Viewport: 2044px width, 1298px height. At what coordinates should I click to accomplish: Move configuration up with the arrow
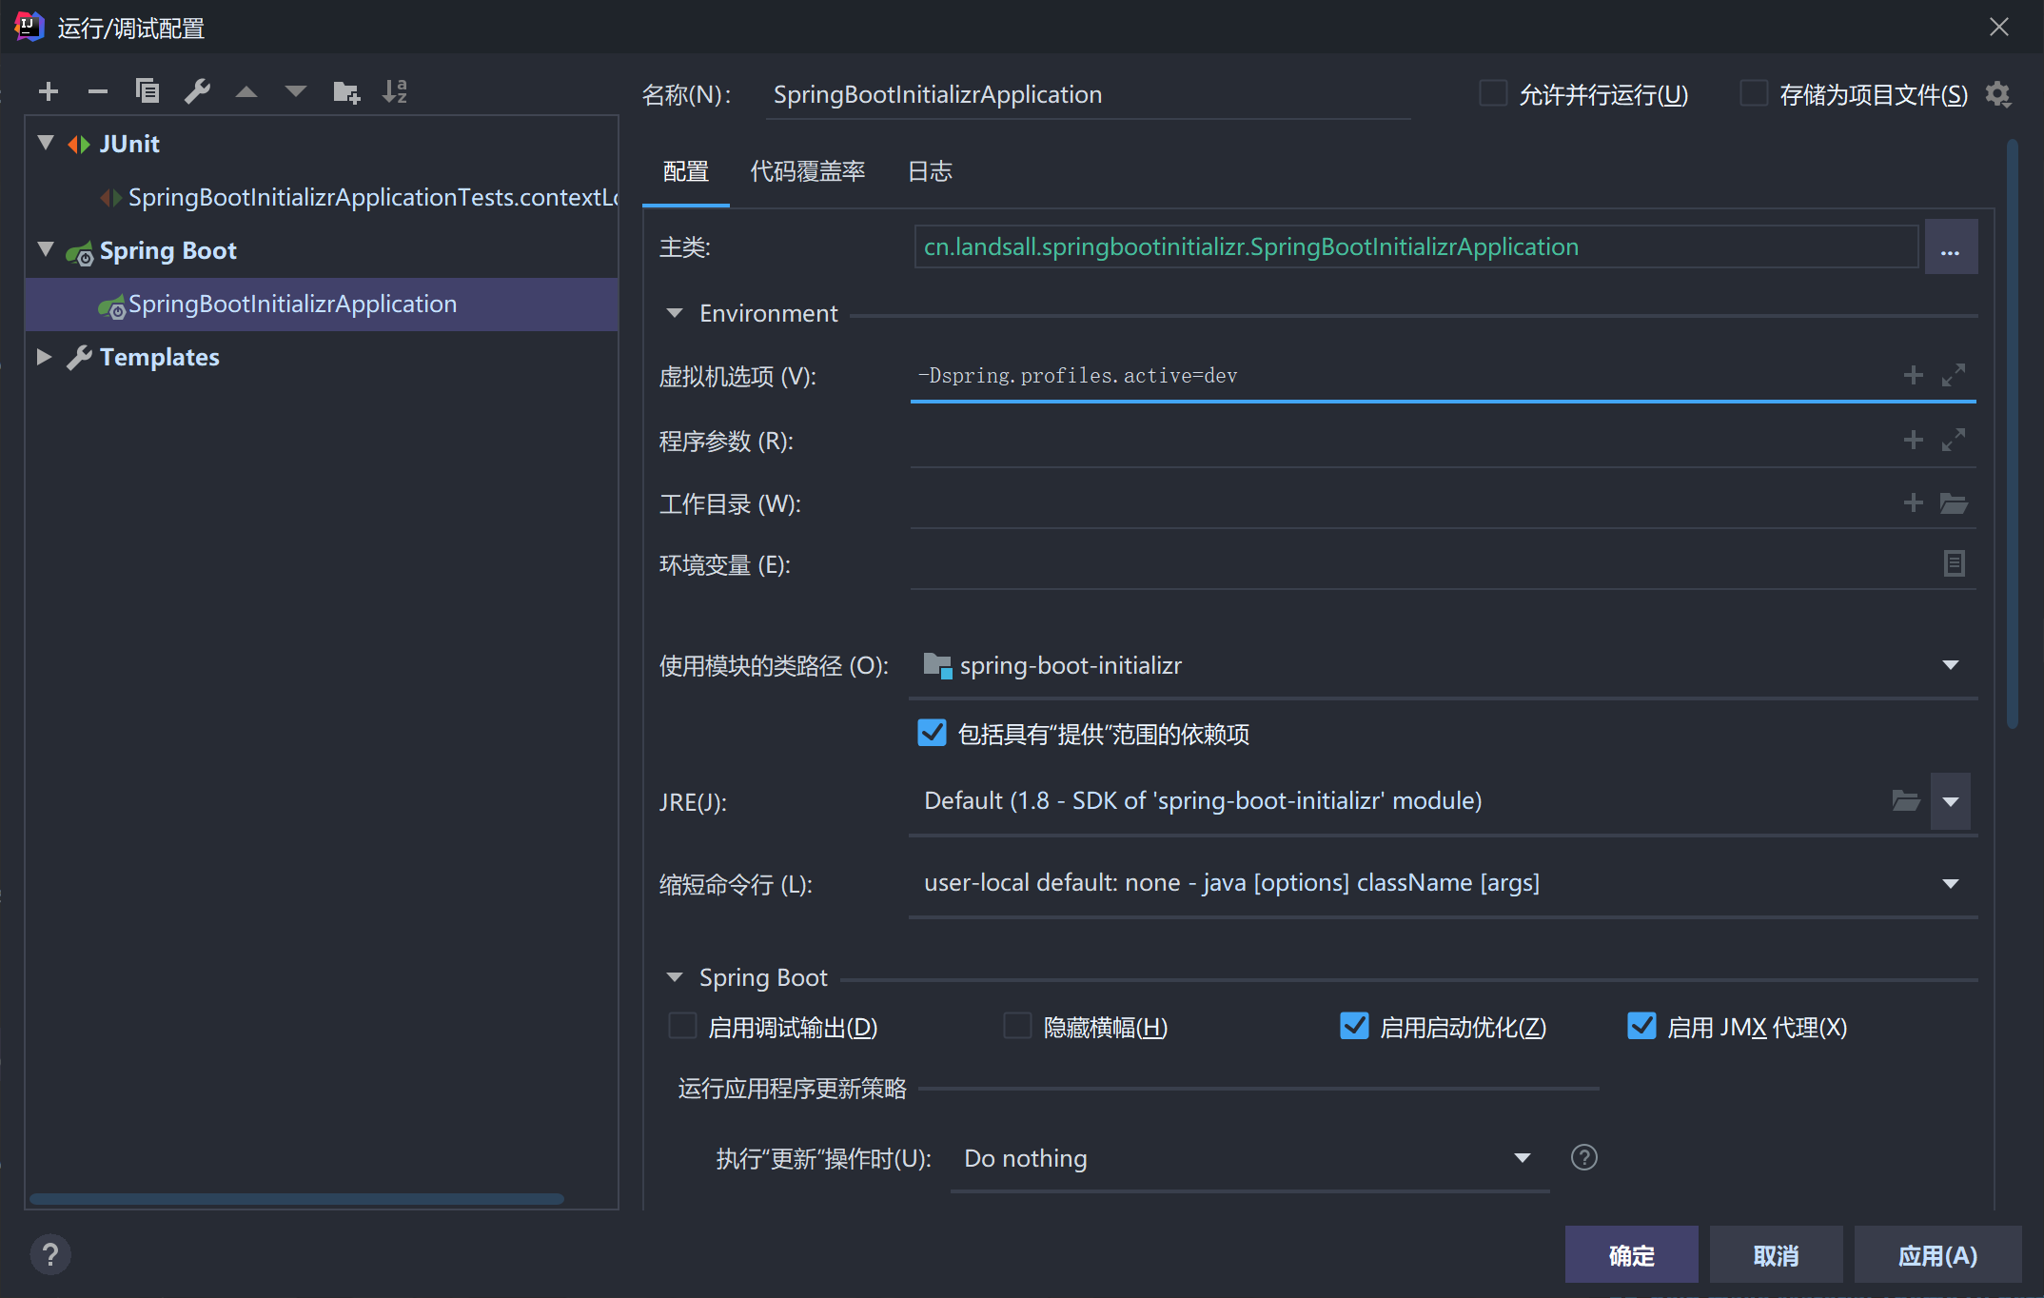(246, 91)
